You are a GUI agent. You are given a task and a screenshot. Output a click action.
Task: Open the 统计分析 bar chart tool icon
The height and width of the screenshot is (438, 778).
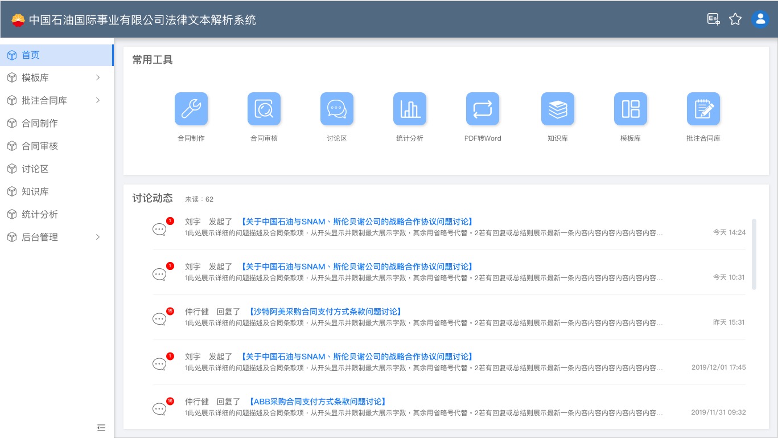point(410,109)
